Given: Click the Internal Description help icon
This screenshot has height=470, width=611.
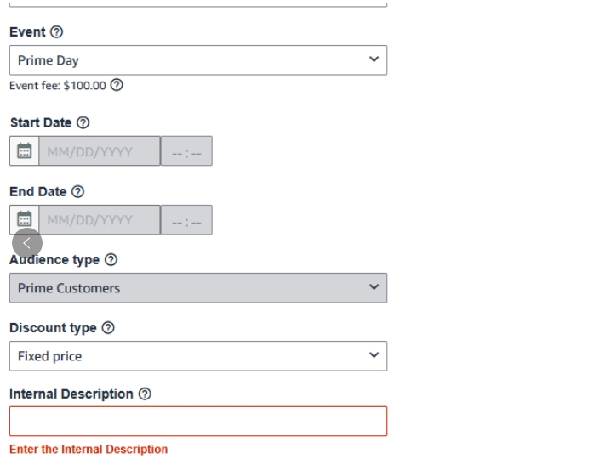Looking at the screenshot, I should tap(145, 394).
